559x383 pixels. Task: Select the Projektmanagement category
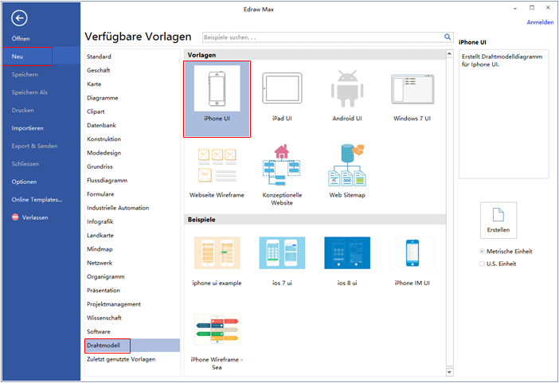click(x=114, y=304)
